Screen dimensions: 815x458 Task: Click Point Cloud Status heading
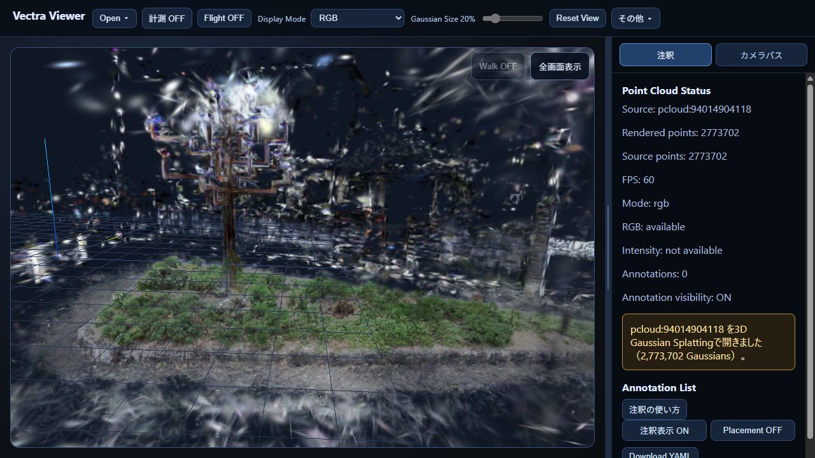(x=666, y=91)
